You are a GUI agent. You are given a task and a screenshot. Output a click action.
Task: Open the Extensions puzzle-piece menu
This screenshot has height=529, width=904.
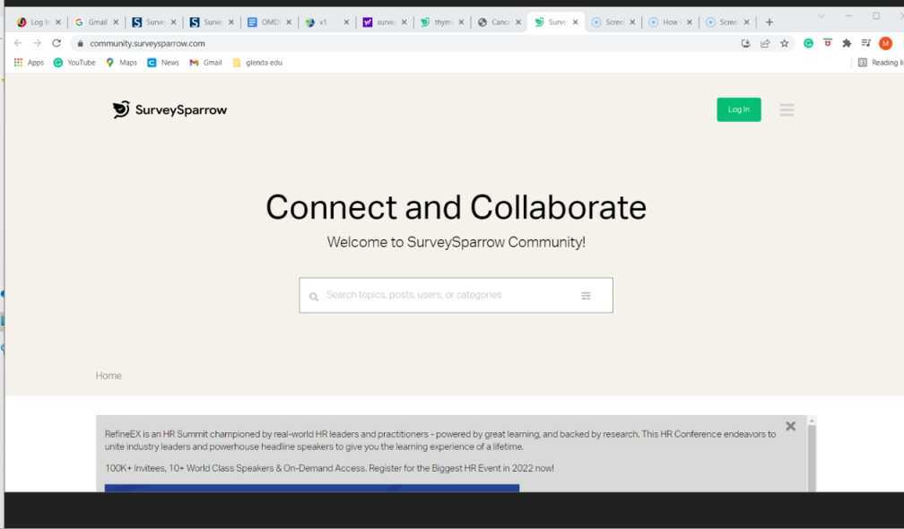point(847,42)
